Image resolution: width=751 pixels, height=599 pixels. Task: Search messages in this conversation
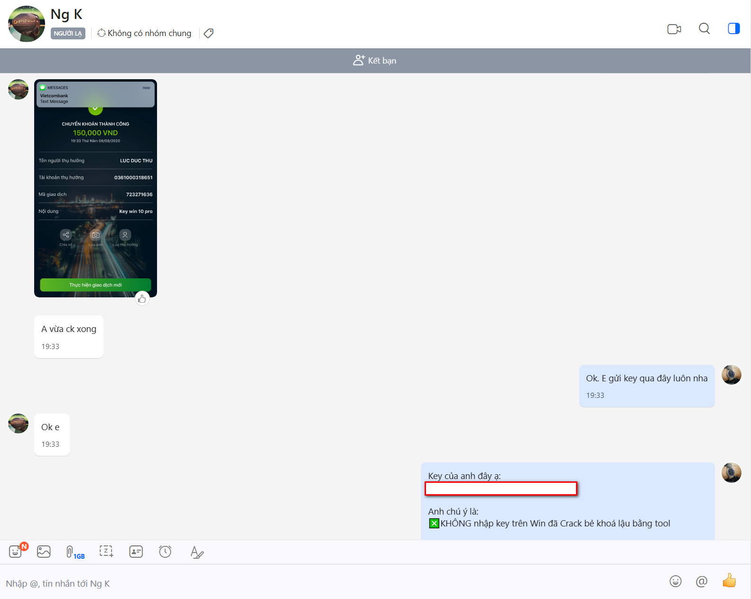(704, 29)
